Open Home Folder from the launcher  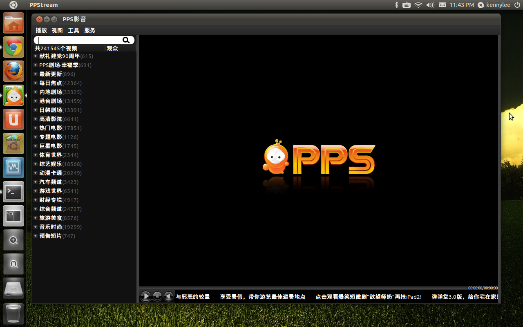tap(13, 23)
